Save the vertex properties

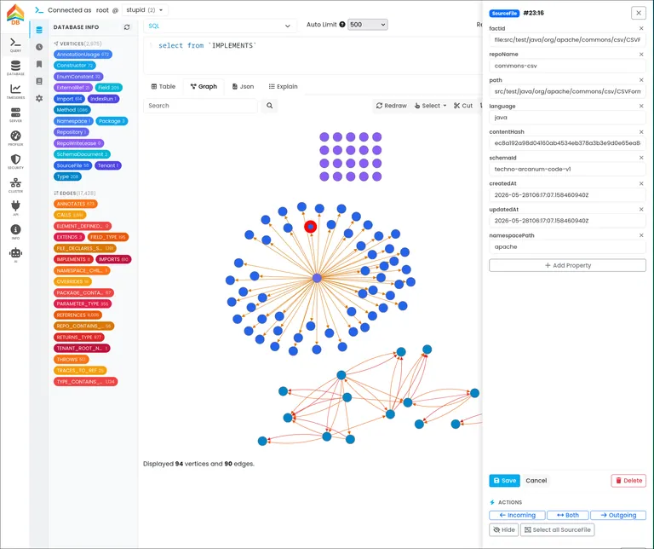pos(504,481)
